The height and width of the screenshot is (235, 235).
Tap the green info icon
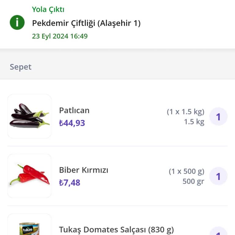tap(17, 22)
